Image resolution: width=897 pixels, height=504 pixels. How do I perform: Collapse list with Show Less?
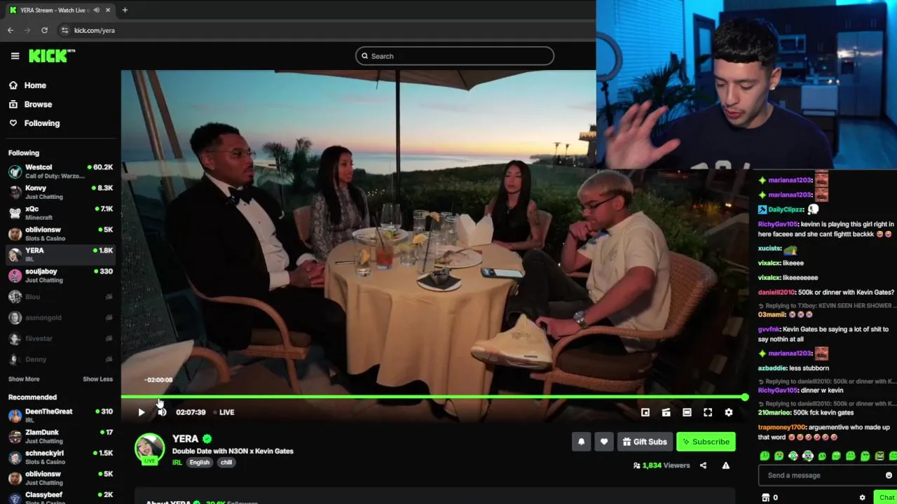(97, 379)
